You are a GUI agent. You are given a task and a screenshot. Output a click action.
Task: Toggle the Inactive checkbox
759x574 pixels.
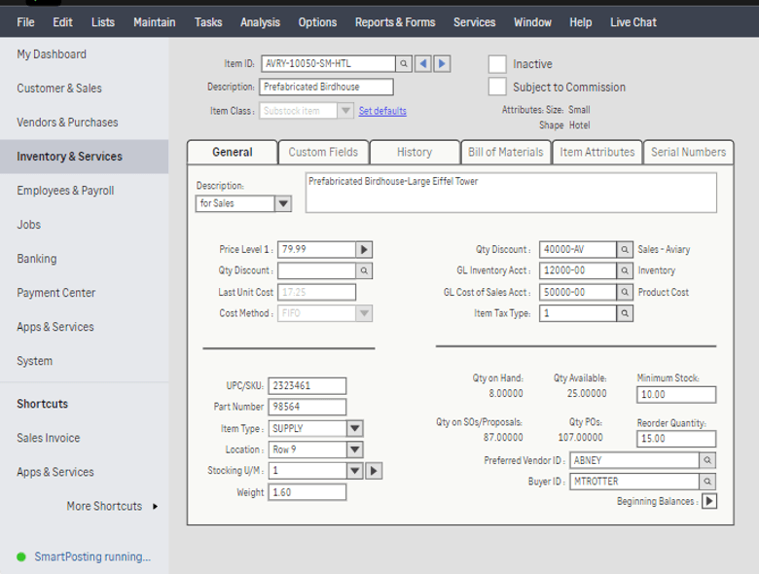(x=497, y=64)
